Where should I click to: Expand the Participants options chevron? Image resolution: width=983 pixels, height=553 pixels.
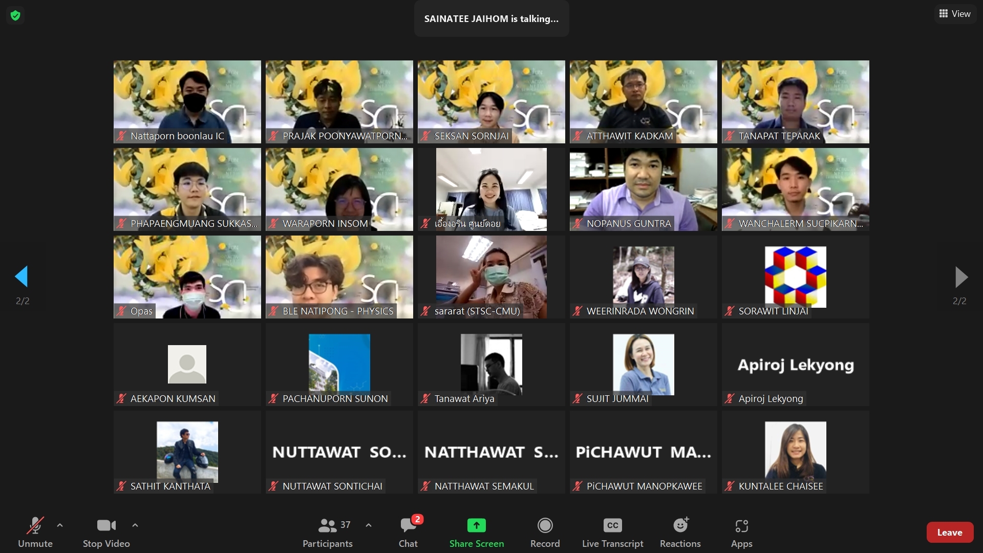click(x=369, y=525)
